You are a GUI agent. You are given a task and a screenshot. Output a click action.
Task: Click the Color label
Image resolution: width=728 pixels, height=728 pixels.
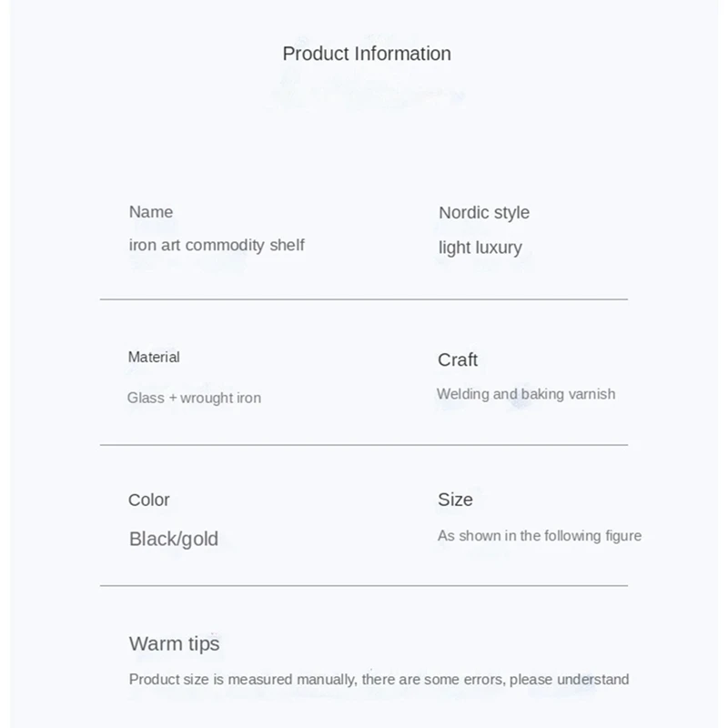pos(149,500)
